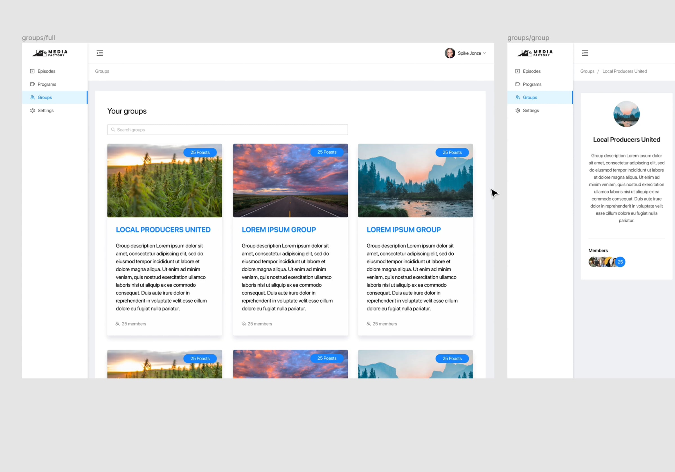Click the search magnifier icon in groups field
The height and width of the screenshot is (472, 675).
[x=113, y=130]
